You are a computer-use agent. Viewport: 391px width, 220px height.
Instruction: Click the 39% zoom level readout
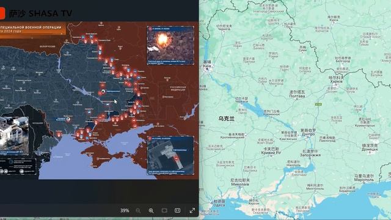[125, 210]
